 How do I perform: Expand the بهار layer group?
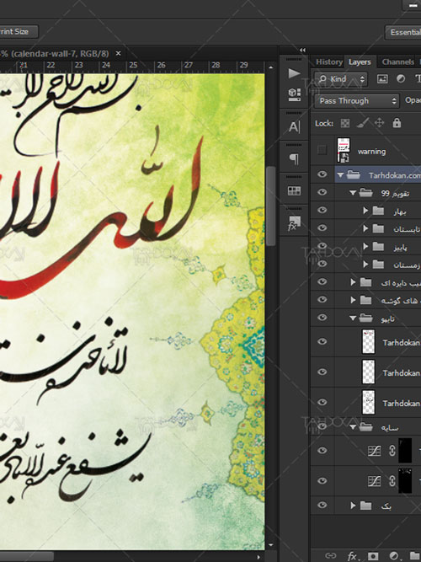coord(365,211)
